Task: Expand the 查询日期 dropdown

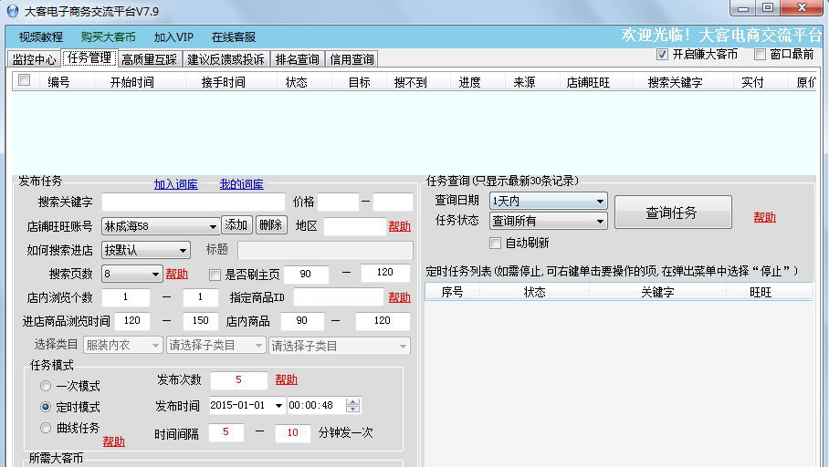Action: point(600,201)
